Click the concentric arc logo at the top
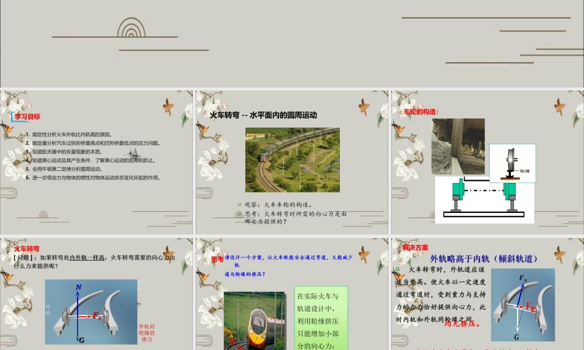Viewport: 584px width, 350px height. coord(130,28)
